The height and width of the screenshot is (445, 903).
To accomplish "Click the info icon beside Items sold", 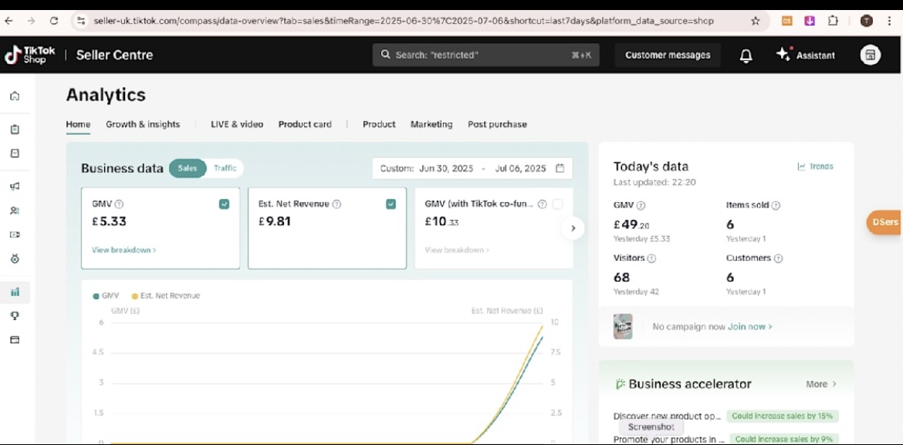I will 776,206.
